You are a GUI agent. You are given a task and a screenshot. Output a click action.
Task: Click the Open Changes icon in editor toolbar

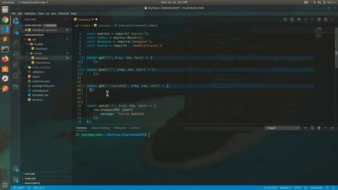[292, 20]
